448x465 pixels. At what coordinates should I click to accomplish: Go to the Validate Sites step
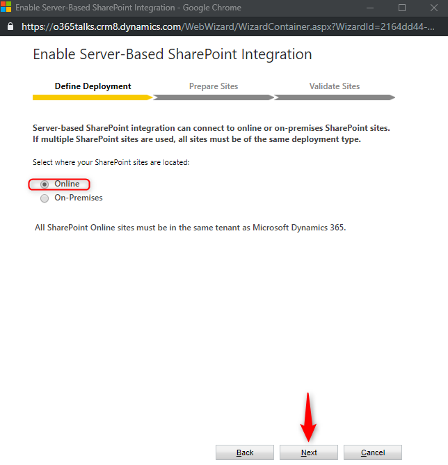335,86
